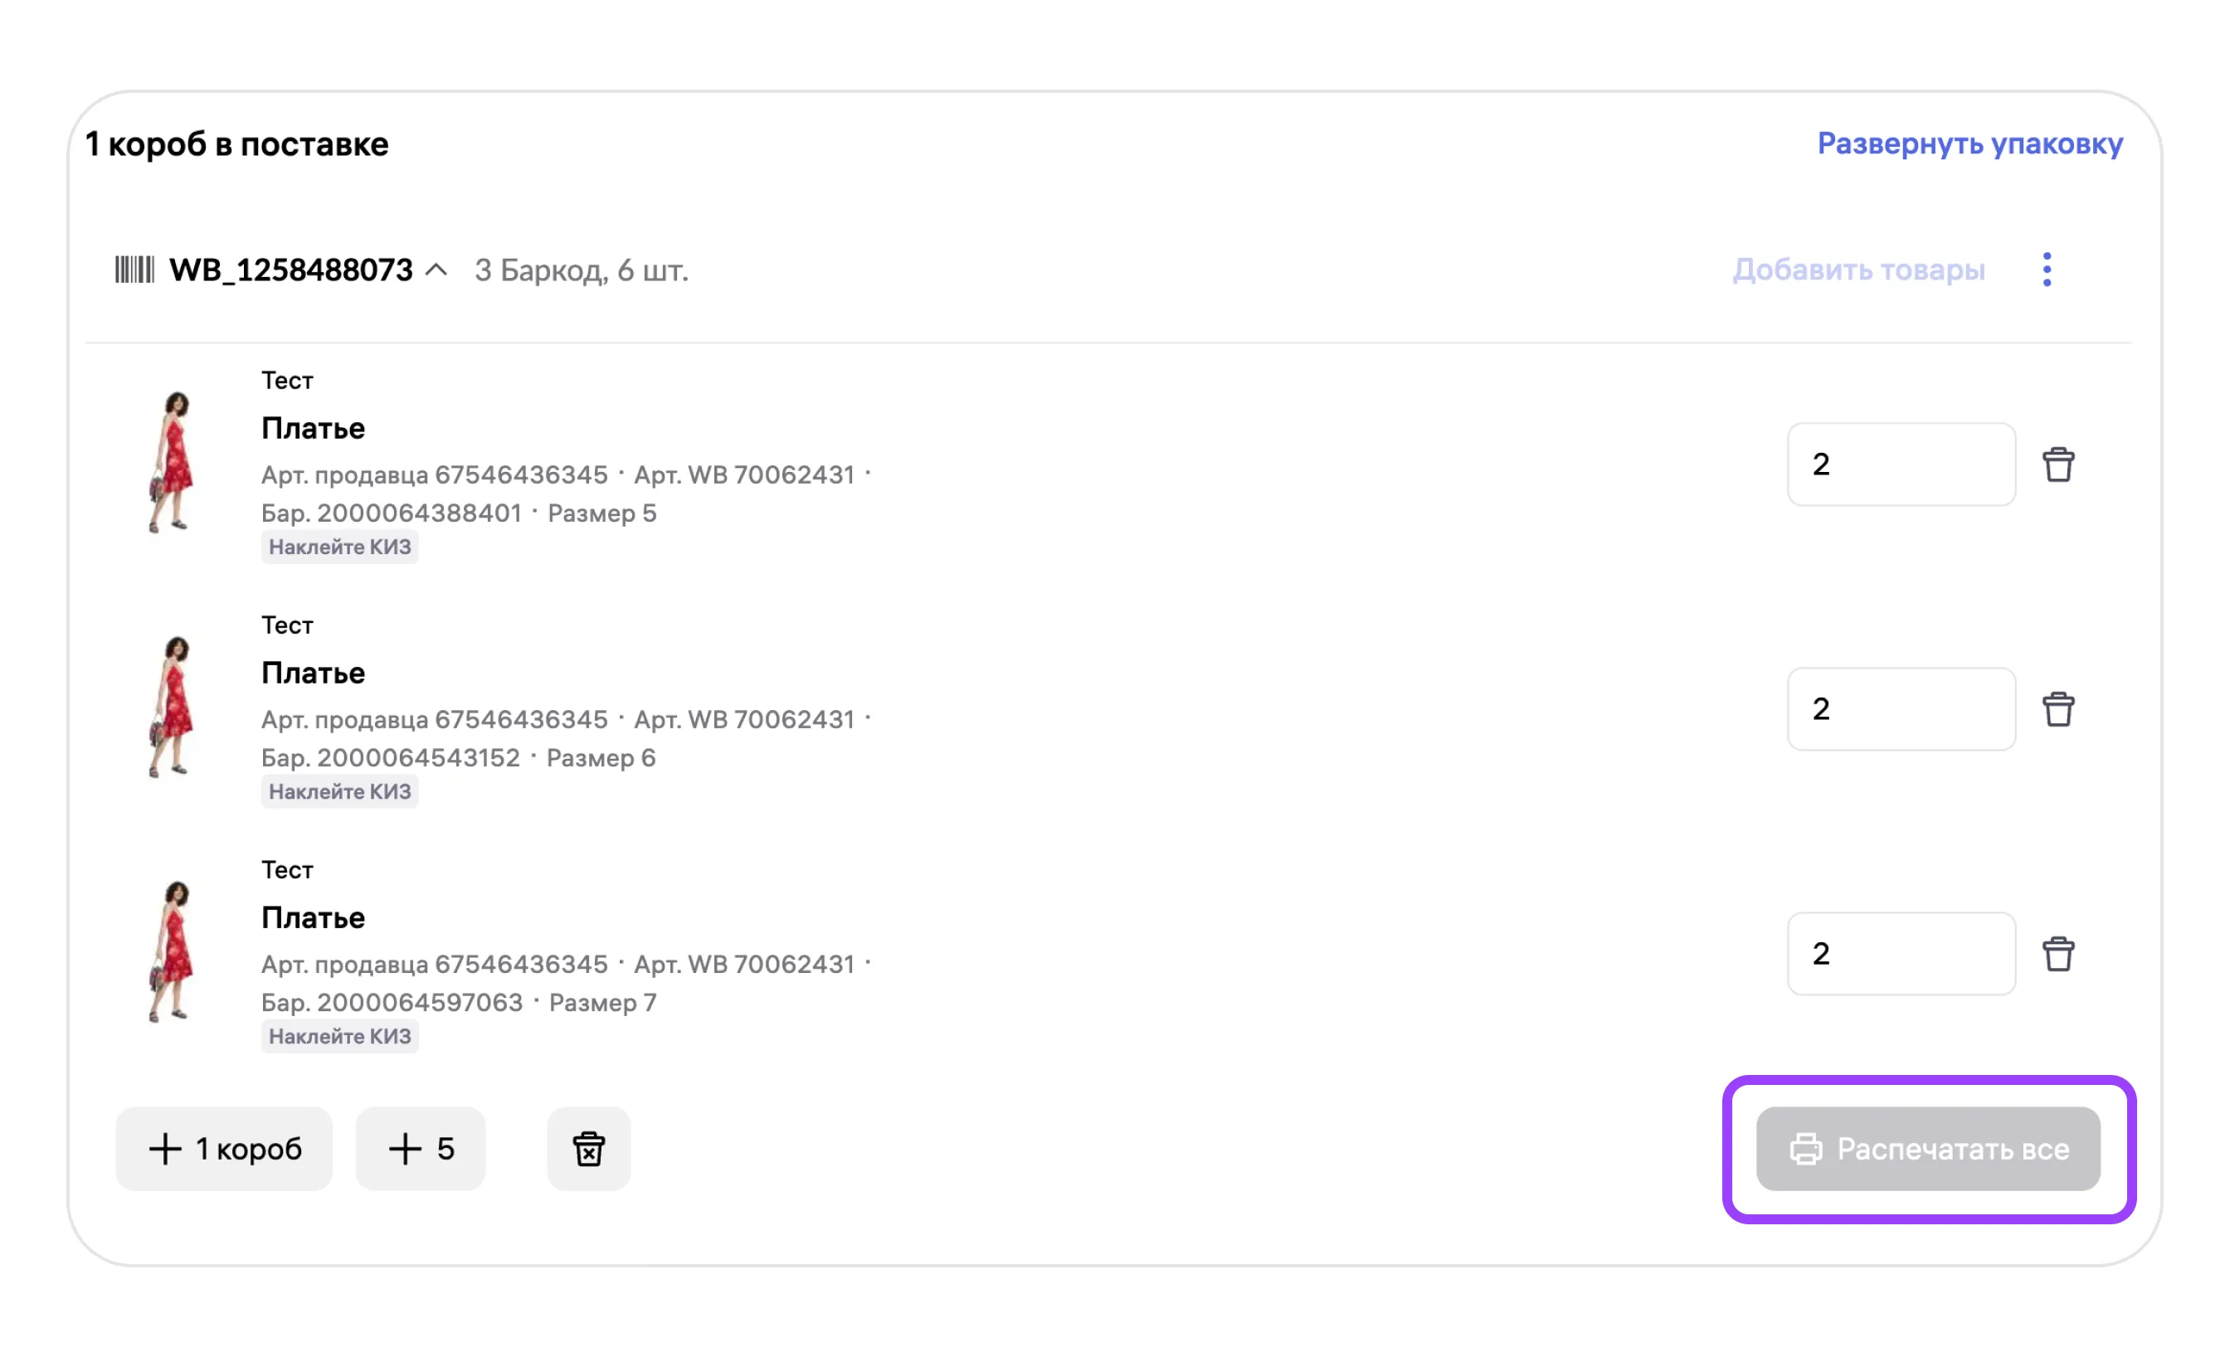Click the Добавить товары link
The image size is (2230, 1357).
pyautogui.click(x=1858, y=270)
